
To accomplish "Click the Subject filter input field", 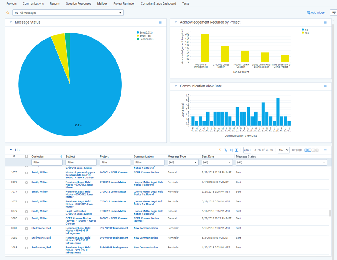I will pos(81,163).
